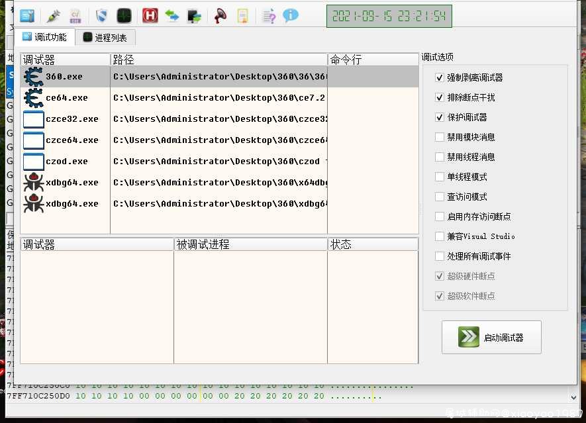Viewport: 586px width, 423px height.
Task: Click the Desktop\360\czce64 path cell
Action: coord(219,140)
